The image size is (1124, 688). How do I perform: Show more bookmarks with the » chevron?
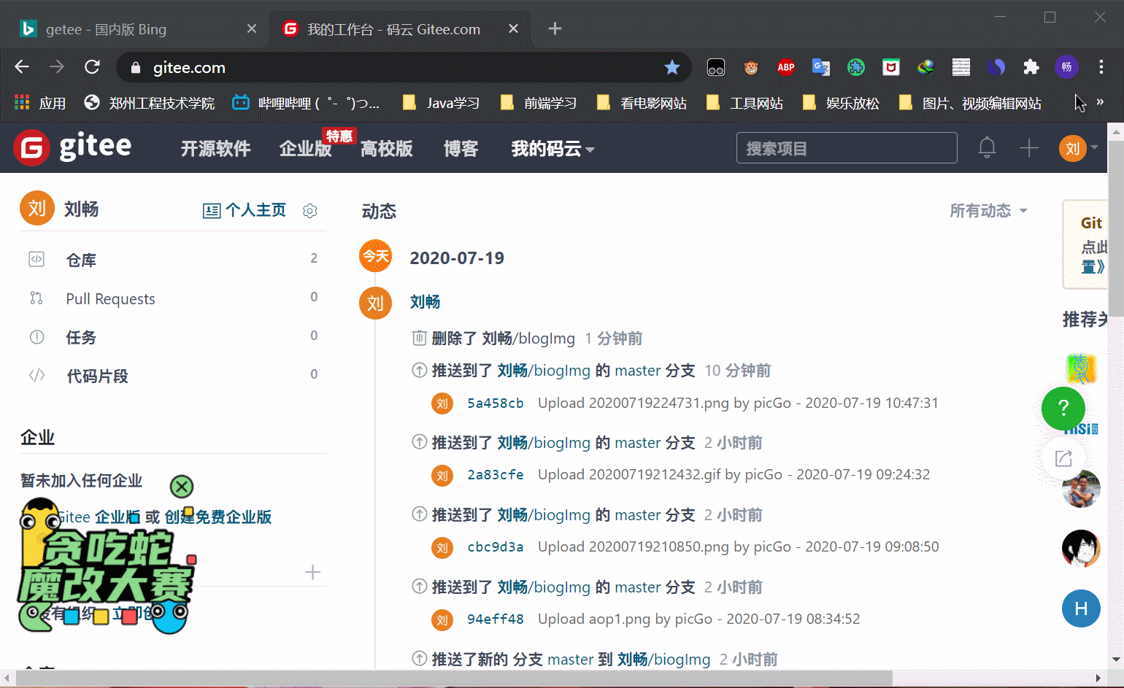[1100, 102]
